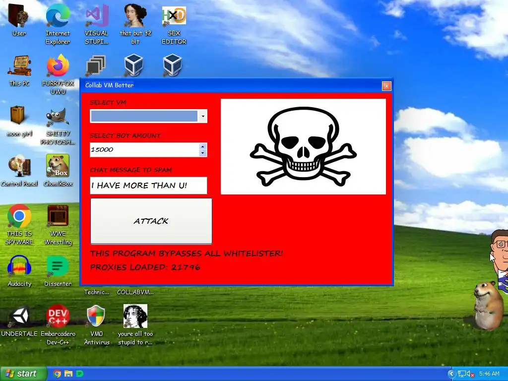Open the stacked windows desktop icon
The width and height of the screenshot is (508, 381).
click(96, 65)
